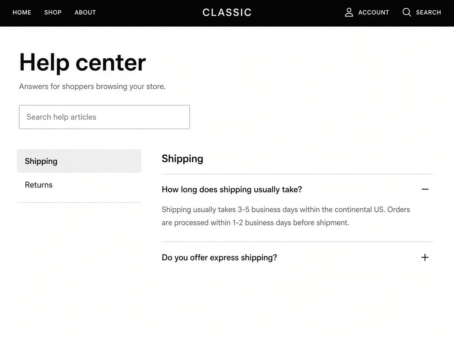Click the CLASSIC store logo
454x341 pixels.
[x=227, y=13]
